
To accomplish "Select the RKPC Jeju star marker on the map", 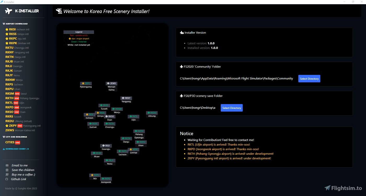I will tap(95, 175).
